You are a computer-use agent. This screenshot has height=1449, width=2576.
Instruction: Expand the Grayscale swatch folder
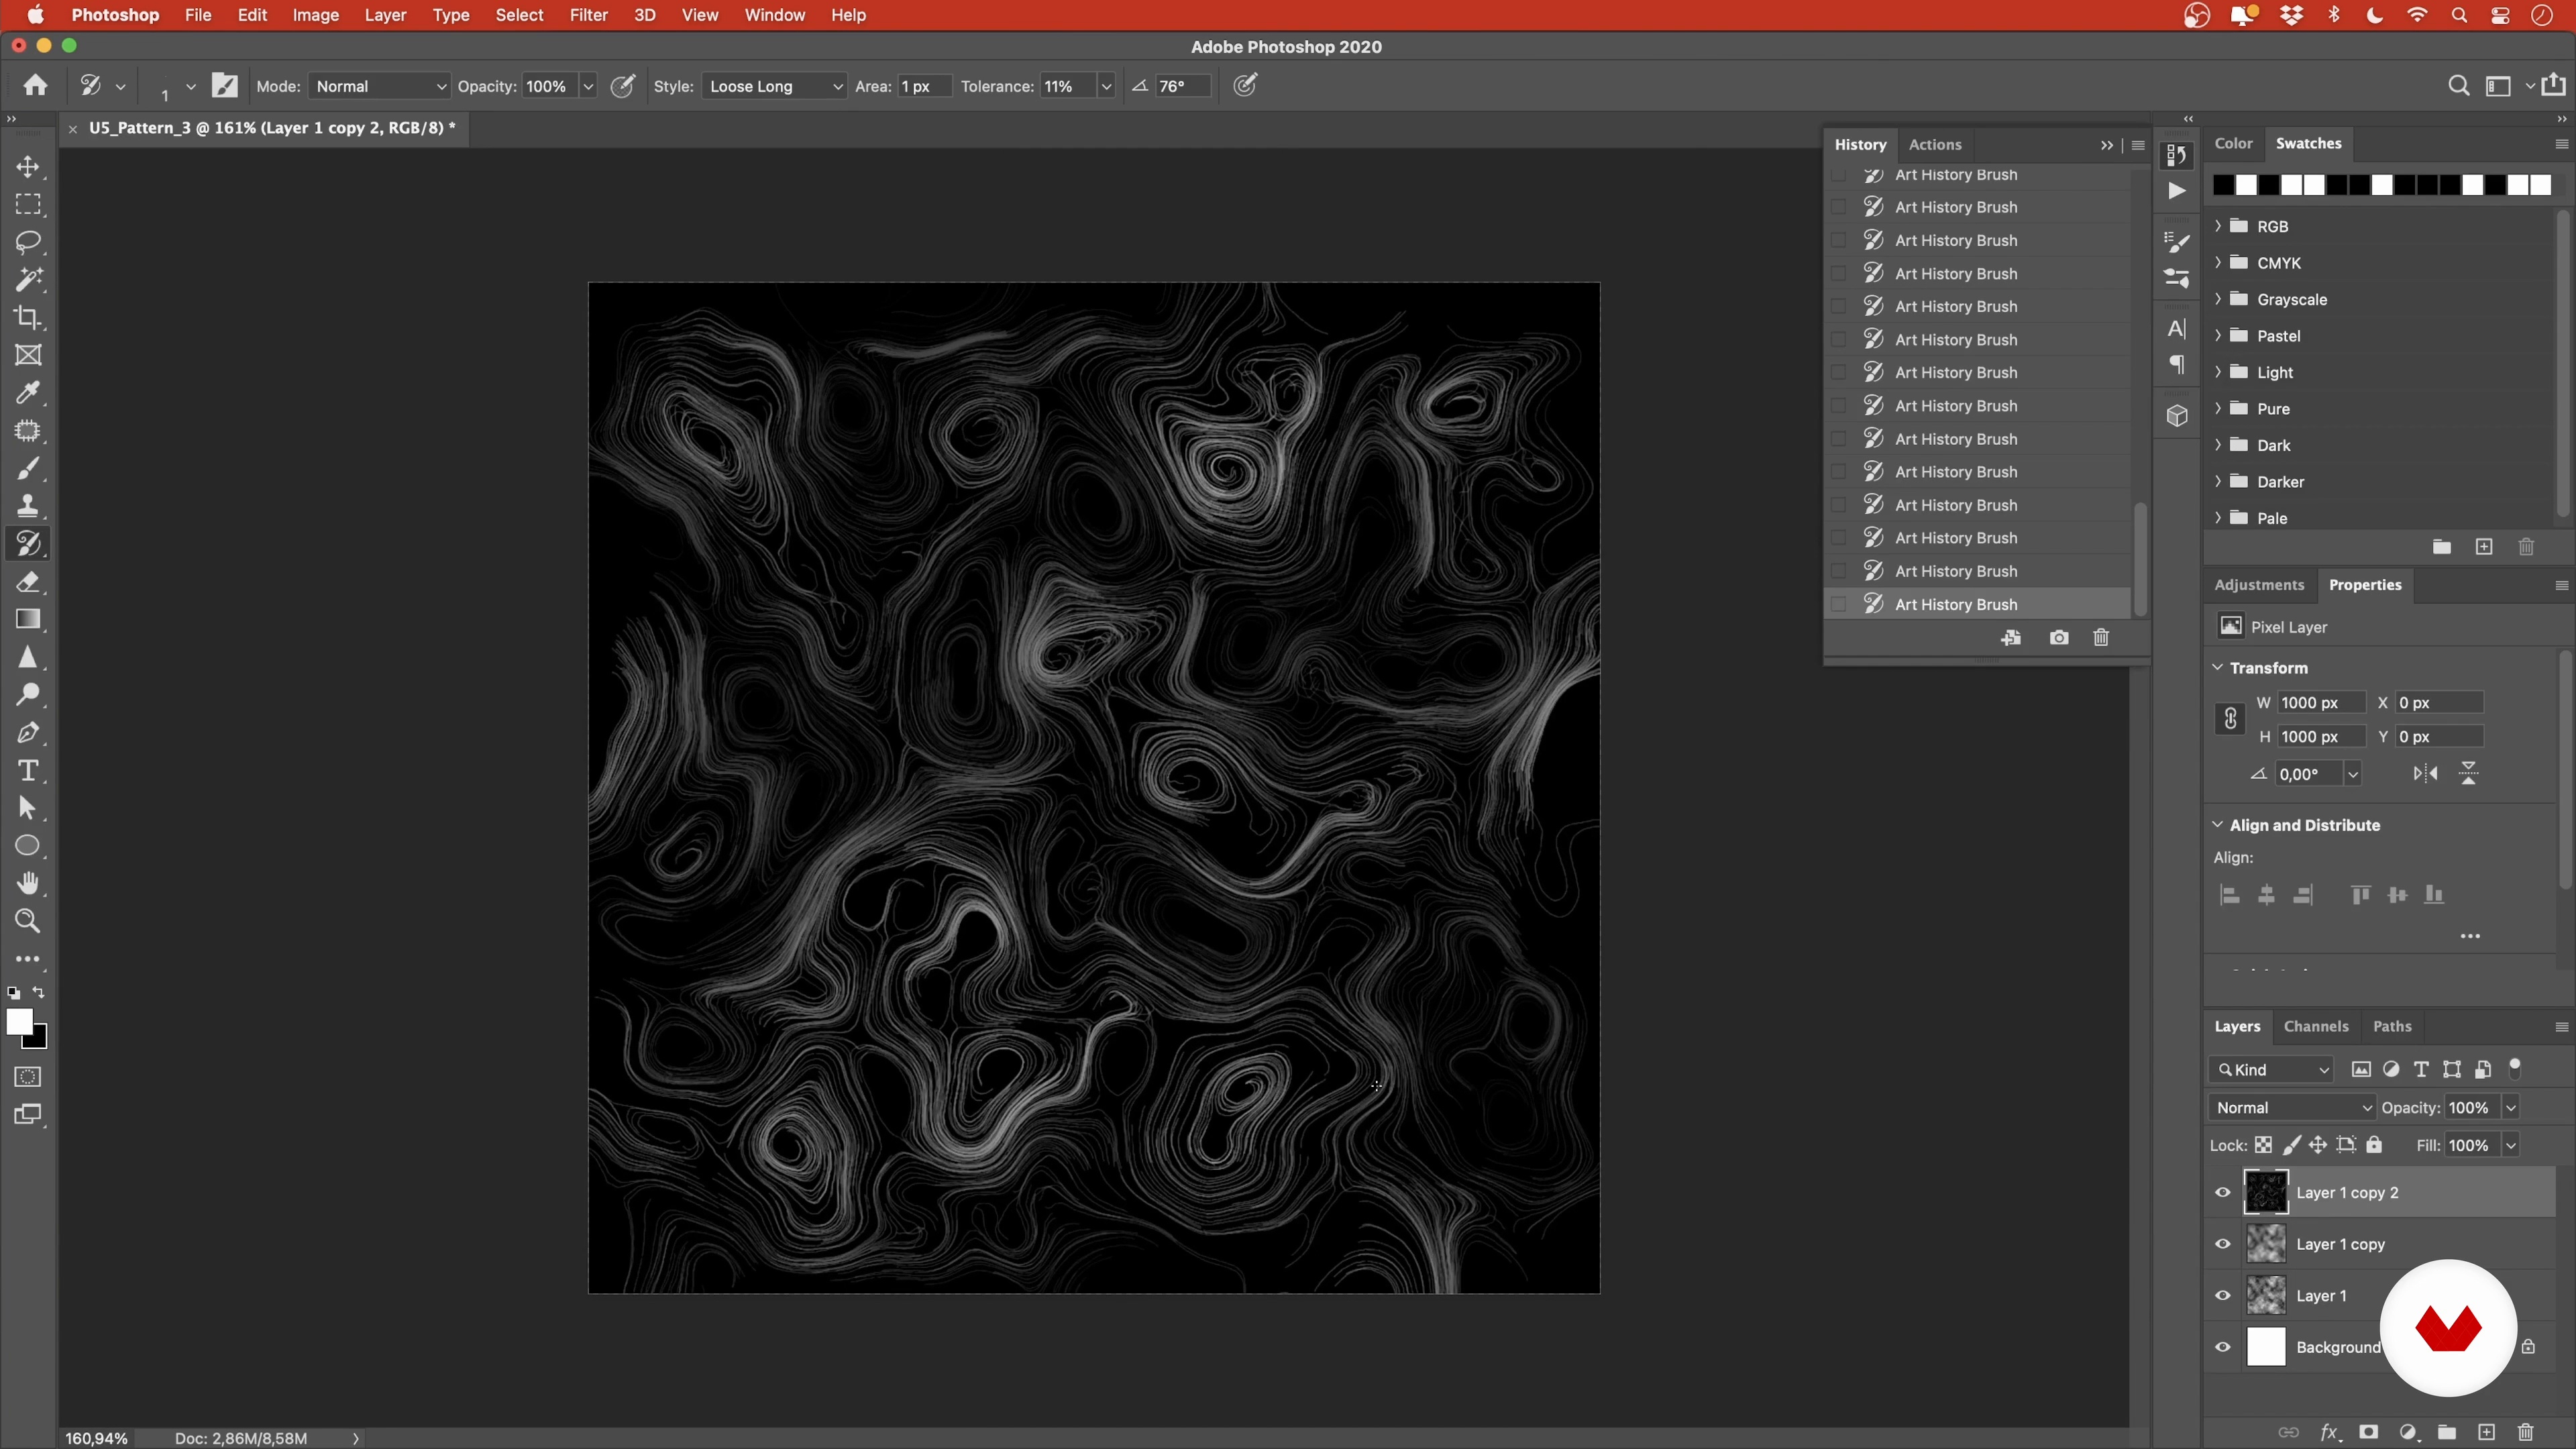(x=2218, y=299)
